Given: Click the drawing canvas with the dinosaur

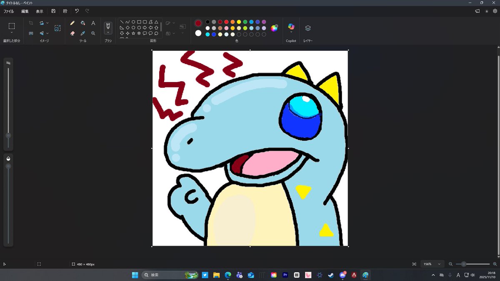Looking at the screenshot, I should point(250,148).
